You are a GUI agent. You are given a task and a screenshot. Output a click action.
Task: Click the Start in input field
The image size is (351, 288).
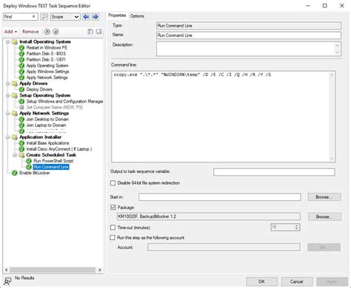pos(220,197)
